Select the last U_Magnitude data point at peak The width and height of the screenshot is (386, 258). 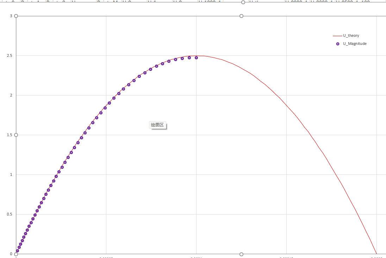click(196, 58)
